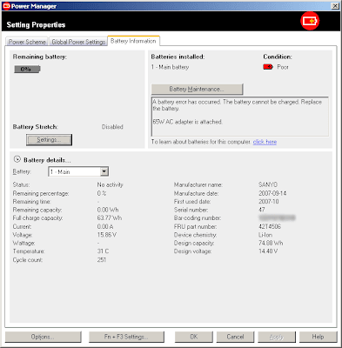Screen dimensions: 342x348
Task: Open the Battery selection dropdown
Action: (104, 171)
